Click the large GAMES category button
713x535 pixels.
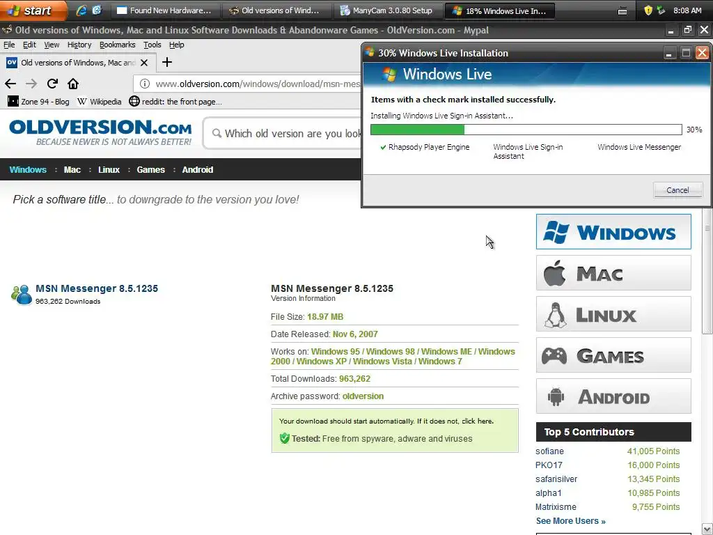(613, 355)
